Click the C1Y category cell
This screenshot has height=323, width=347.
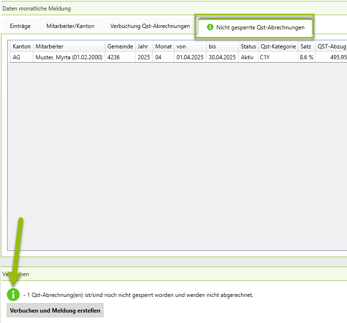pos(265,57)
